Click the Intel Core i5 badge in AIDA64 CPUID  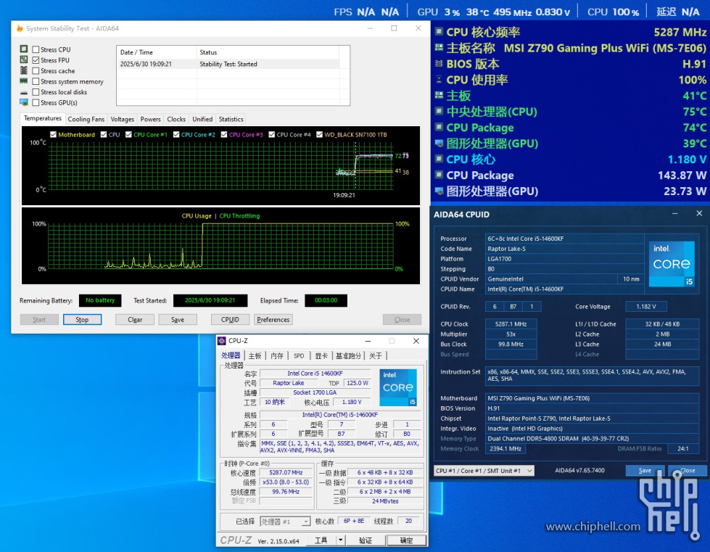pyautogui.click(x=672, y=263)
